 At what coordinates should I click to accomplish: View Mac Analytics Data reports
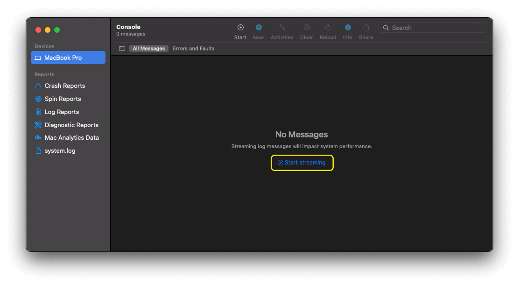click(71, 138)
